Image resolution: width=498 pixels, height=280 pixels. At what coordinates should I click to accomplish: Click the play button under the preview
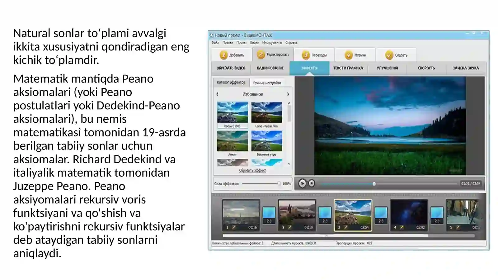point(302,183)
